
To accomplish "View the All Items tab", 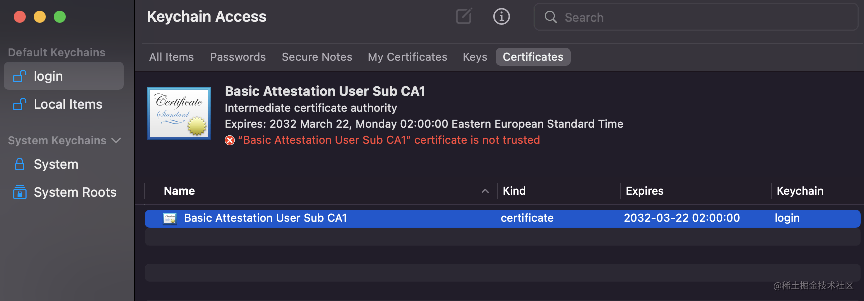I will 171,57.
